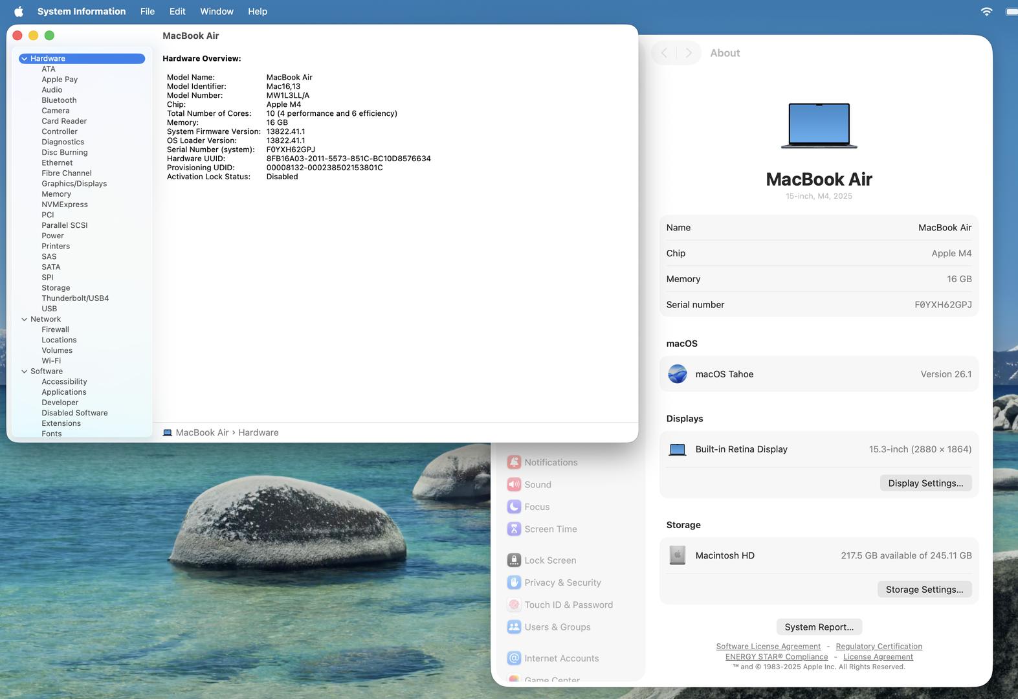Click the back arrow beside About
The width and height of the screenshot is (1018, 699).
[664, 53]
